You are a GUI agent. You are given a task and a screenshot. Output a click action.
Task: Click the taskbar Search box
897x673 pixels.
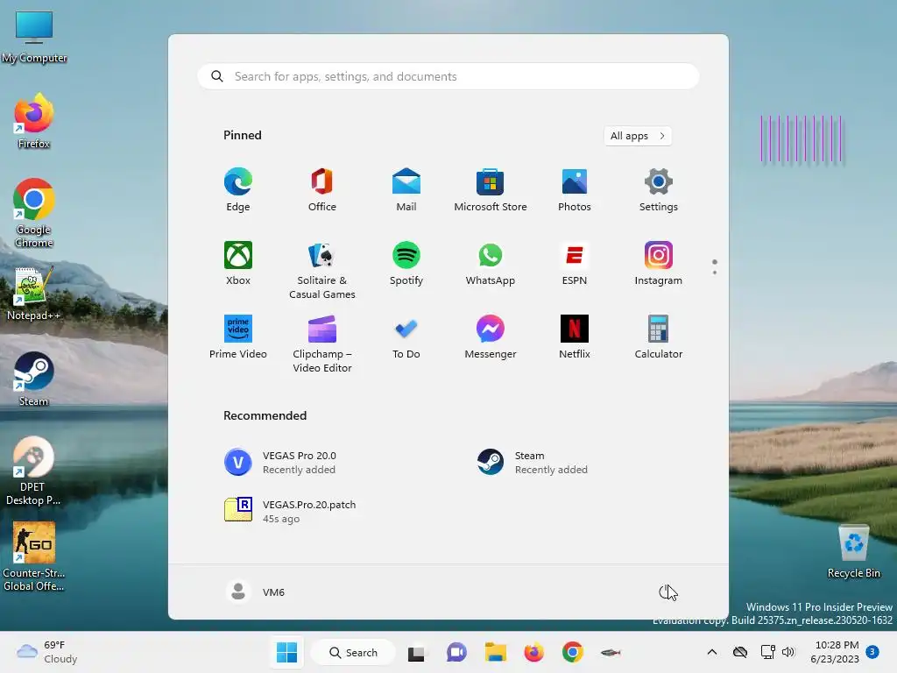click(x=353, y=652)
